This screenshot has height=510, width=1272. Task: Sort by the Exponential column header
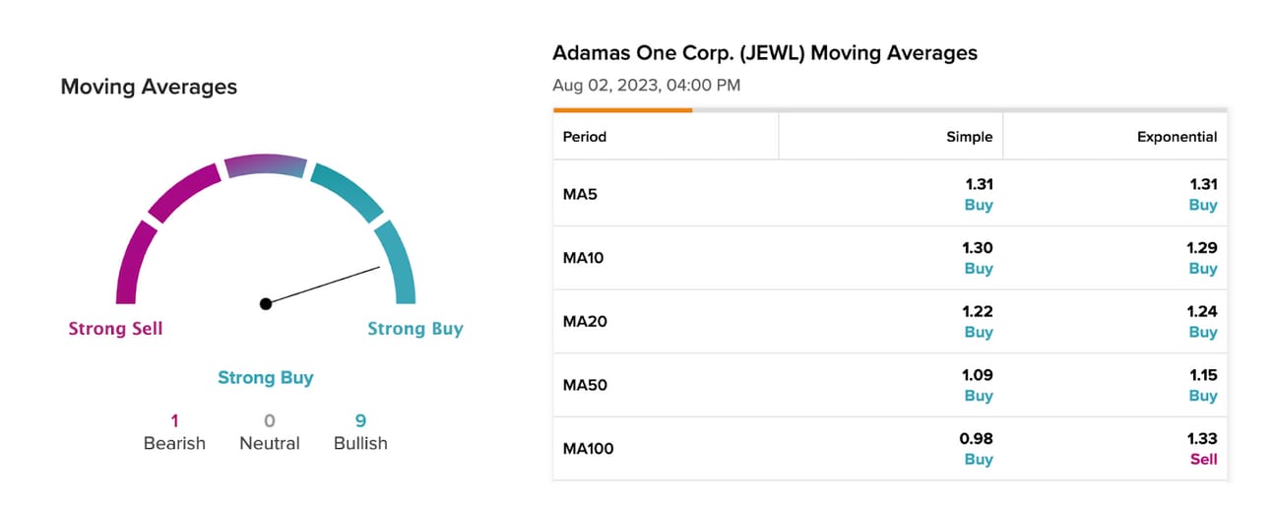(x=1177, y=137)
